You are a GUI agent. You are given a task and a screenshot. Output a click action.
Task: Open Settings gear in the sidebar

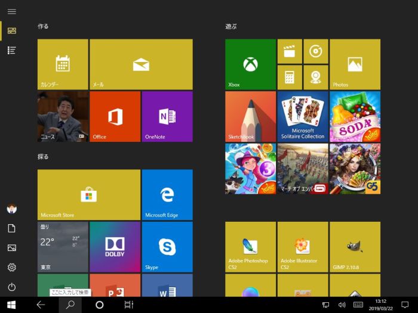point(11,268)
